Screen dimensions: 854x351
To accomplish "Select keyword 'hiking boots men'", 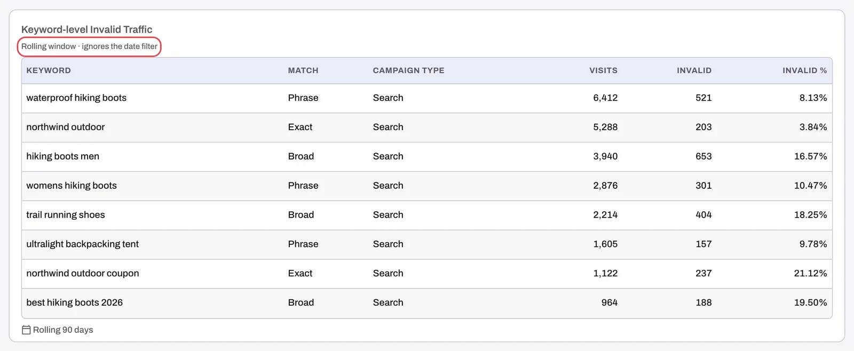I will coord(63,156).
